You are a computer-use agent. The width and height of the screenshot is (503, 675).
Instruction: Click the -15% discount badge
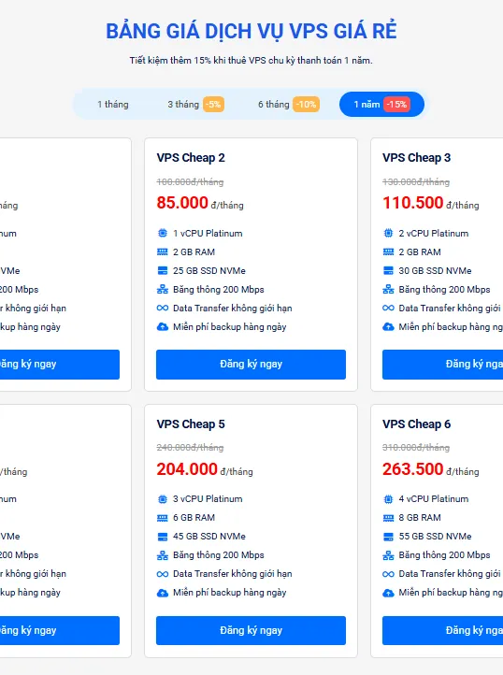click(x=396, y=104)
